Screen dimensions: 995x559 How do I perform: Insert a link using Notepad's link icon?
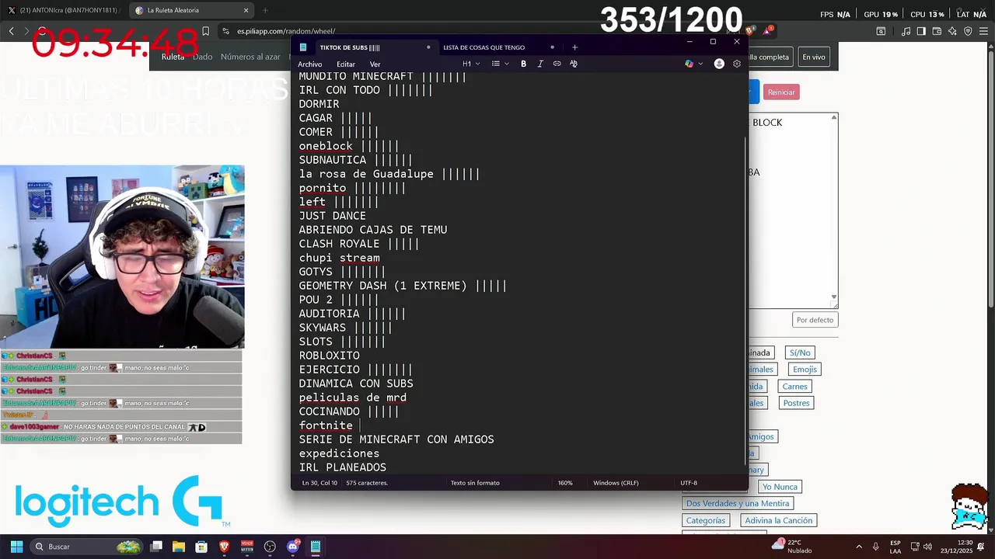(557, 64)
